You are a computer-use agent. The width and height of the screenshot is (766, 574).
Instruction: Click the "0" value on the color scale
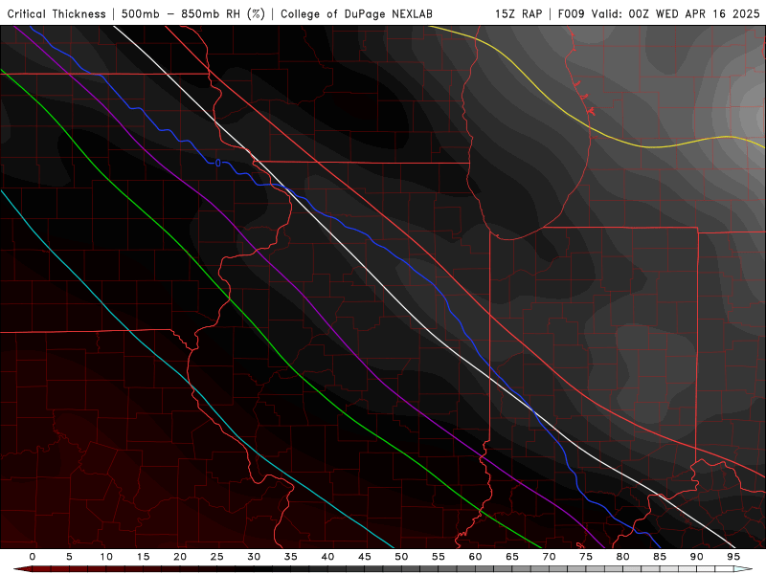[x=33, y=557]
